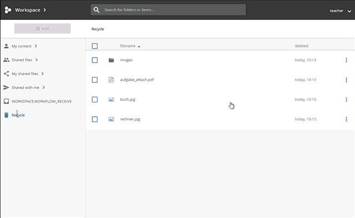Image resolution: width=355 pixels, height=218 pixels.
Task: Click the deleted time of buch.jpg
Action: click(x=306, y=100)
